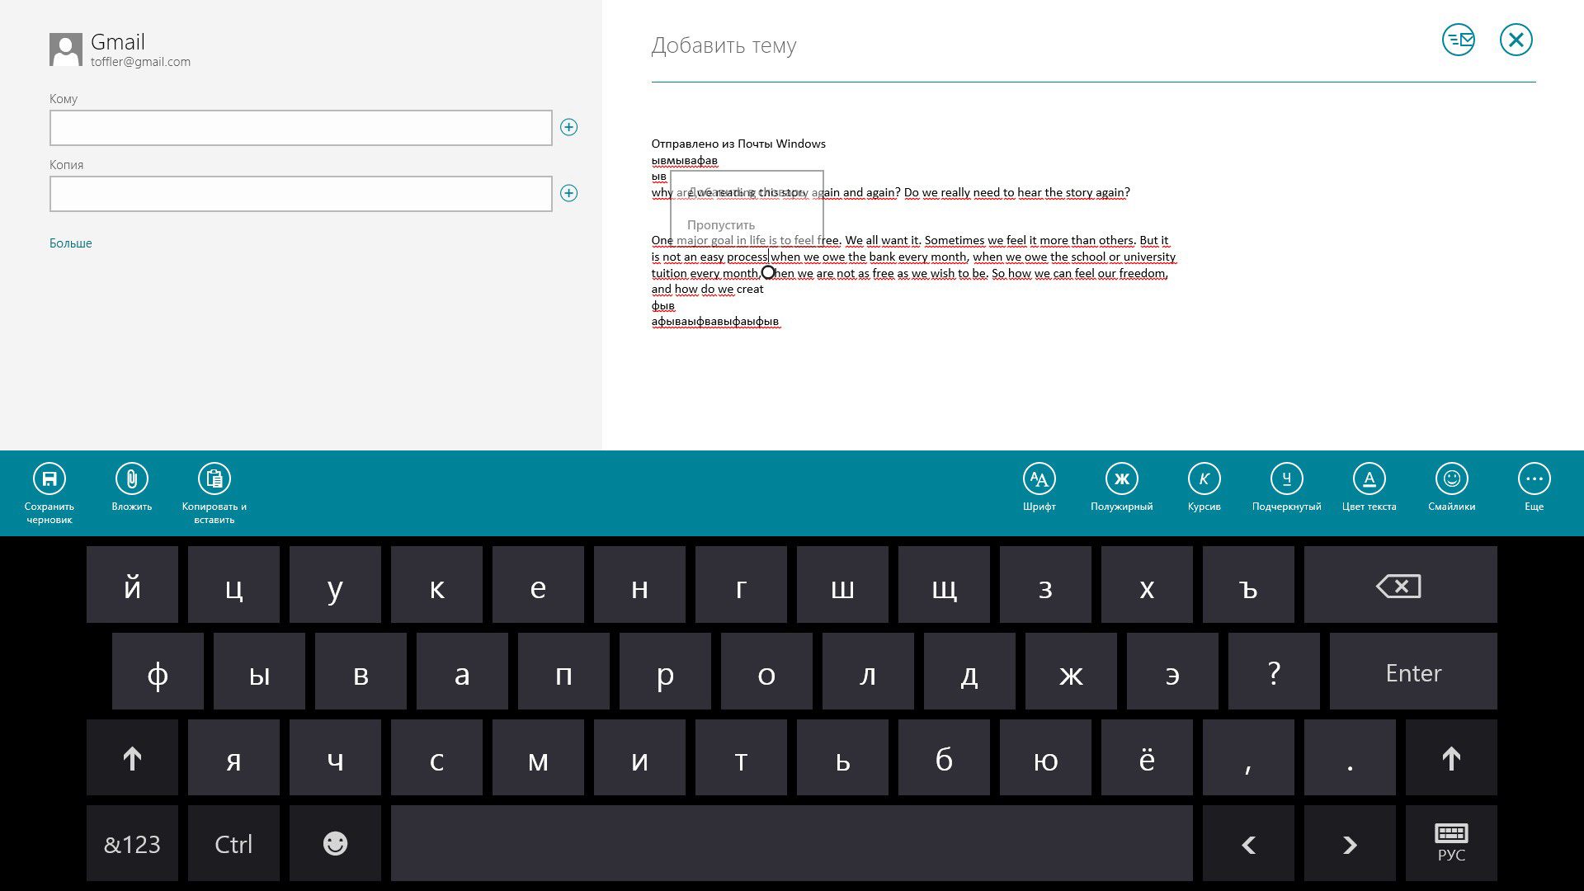The image size is (1584, 891).
Task: Open Text color (Цвет текста) picker
Action: [1369, 478]
